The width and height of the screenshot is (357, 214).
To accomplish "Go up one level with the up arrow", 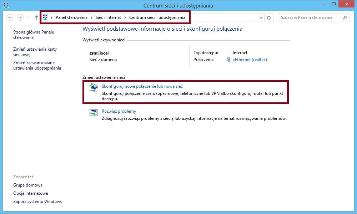I will click(37, 17).
